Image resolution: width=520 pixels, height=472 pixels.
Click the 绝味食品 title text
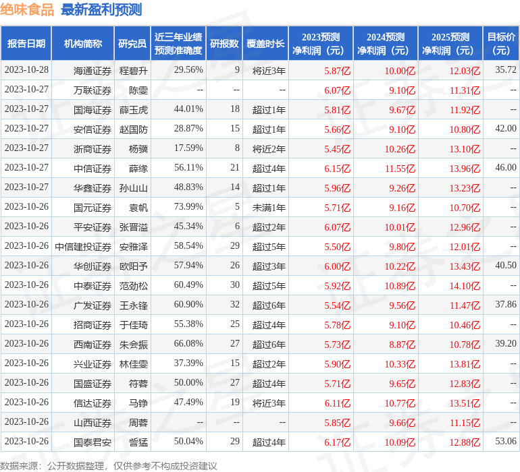27,9
